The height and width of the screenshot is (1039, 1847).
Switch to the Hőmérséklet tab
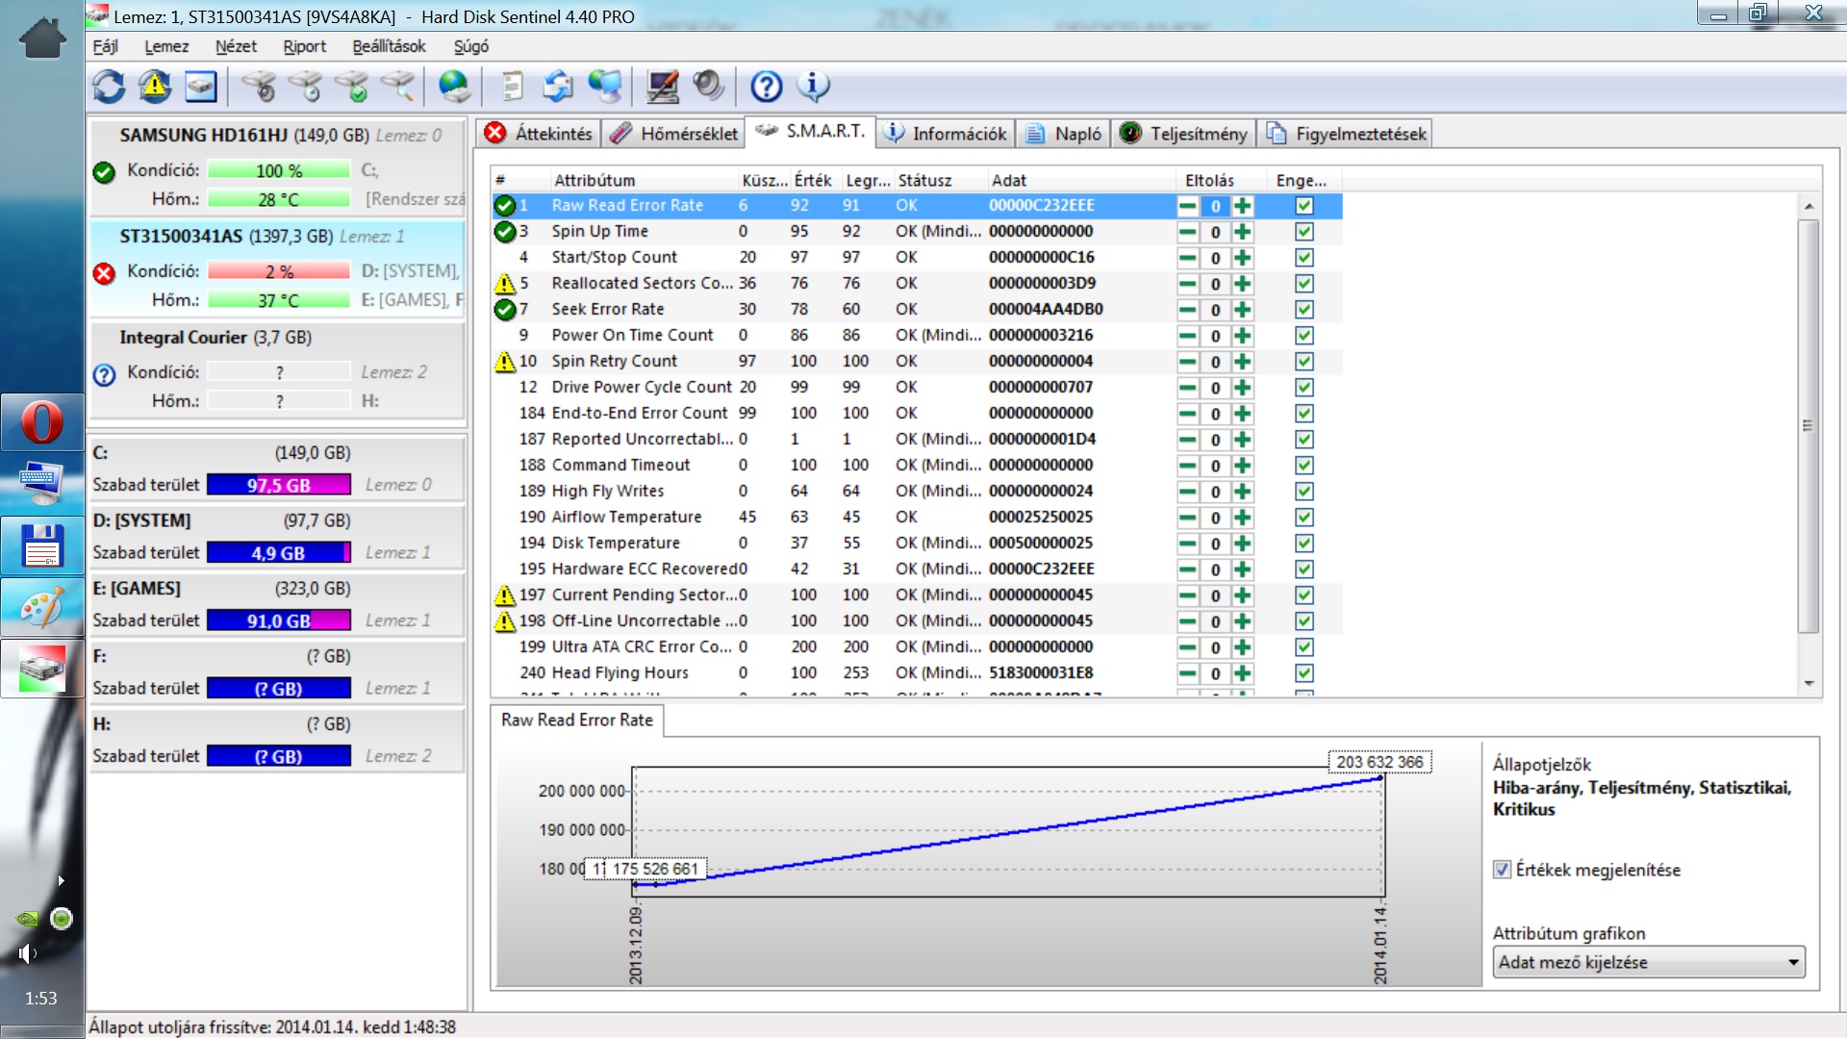click(x=674, y=134)
